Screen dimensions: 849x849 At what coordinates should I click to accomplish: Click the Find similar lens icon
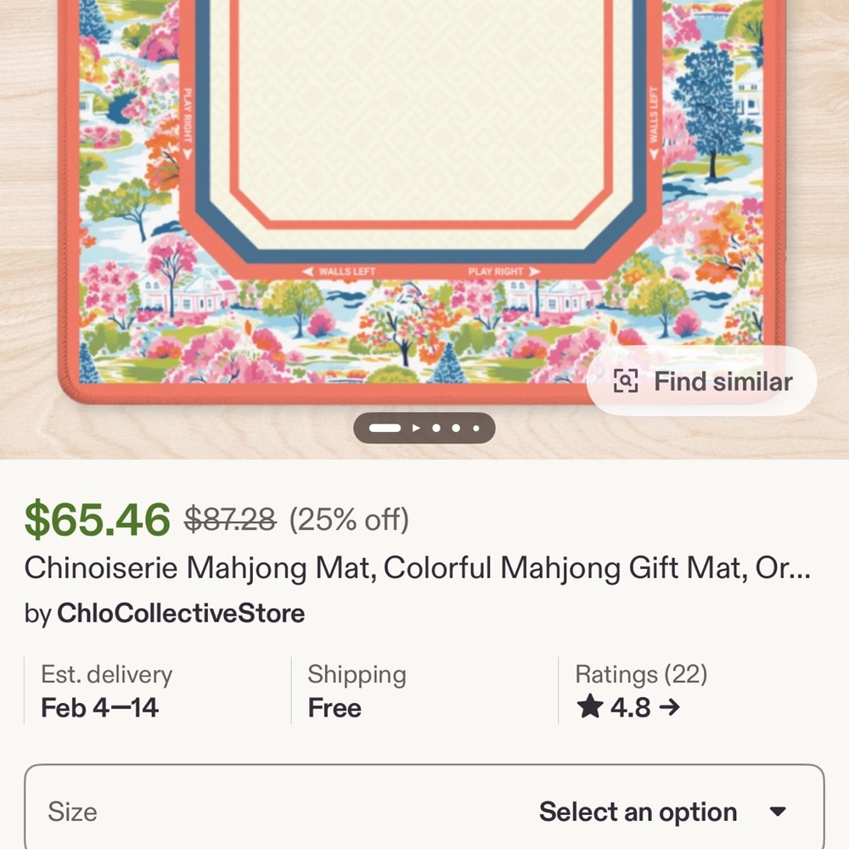click(626, 381)
